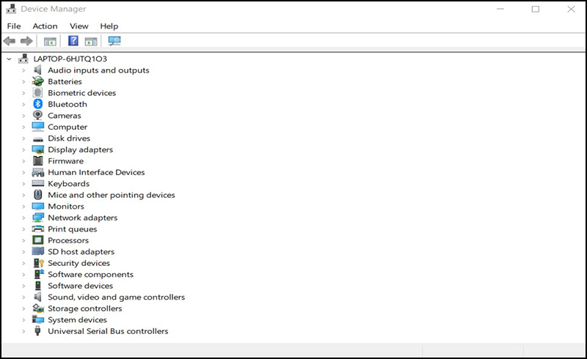Expand the Sound, video and game controllers arrow
Viewport: 587px width, 359px height.
(23, 297)
